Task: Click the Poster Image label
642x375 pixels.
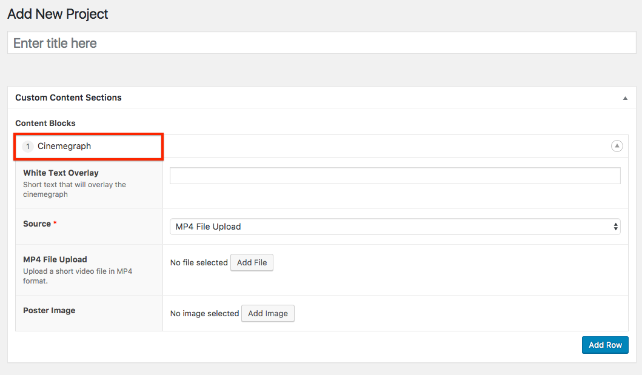Action: click(x=49, y=310)
